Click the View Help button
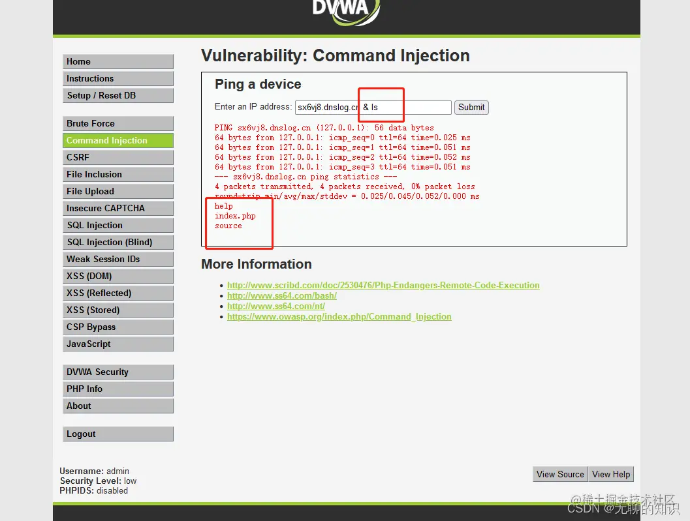 pyautogui.click(x=611, y=475)
